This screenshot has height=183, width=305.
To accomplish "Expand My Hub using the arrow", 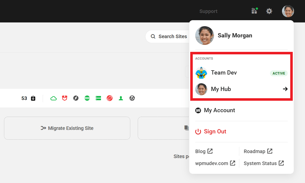I will click(285, 89).
